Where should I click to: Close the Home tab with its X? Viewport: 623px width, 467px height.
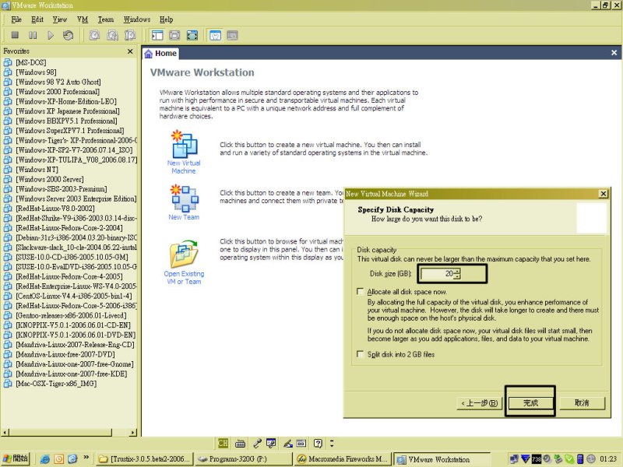[614, 53]
